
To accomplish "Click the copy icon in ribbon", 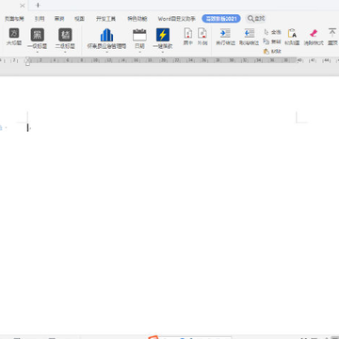I will coord(266,41).
